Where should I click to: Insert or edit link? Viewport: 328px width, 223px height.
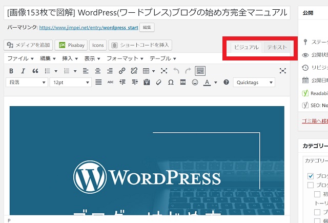tap(122, 71)
